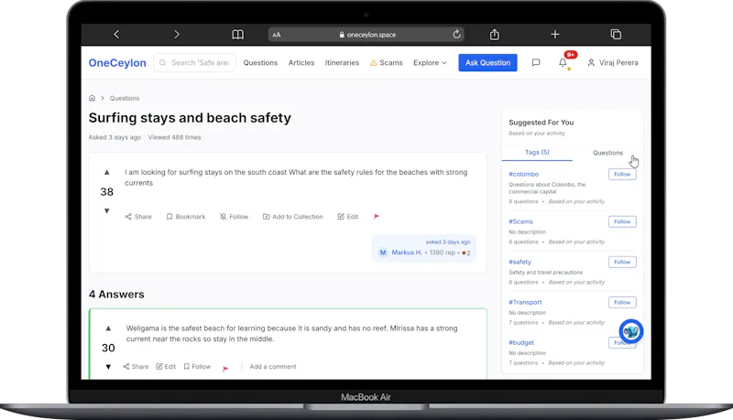The width and height of the screenshot is (733, 420).
Task: Follow the #Scams tag
Action: pyautogui.click(x=622, y=221)
